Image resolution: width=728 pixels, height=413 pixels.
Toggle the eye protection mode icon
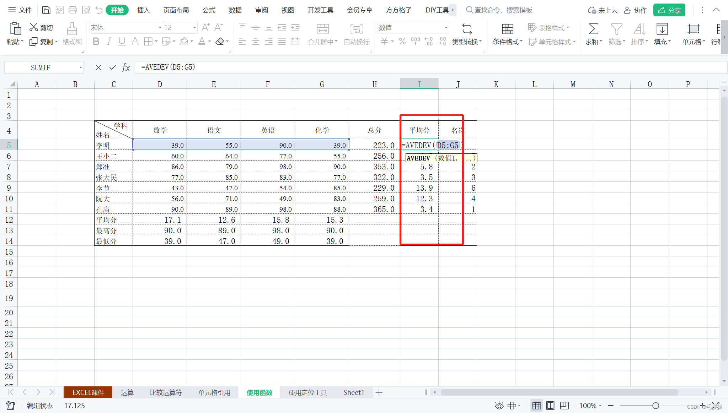(499, 406)
